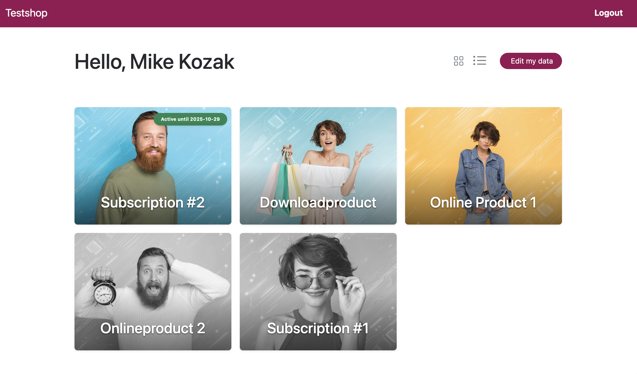This screenshot has height=374, width=637.
Task: Open the Downloadproduct card title
Action: (x=318, y=202)
